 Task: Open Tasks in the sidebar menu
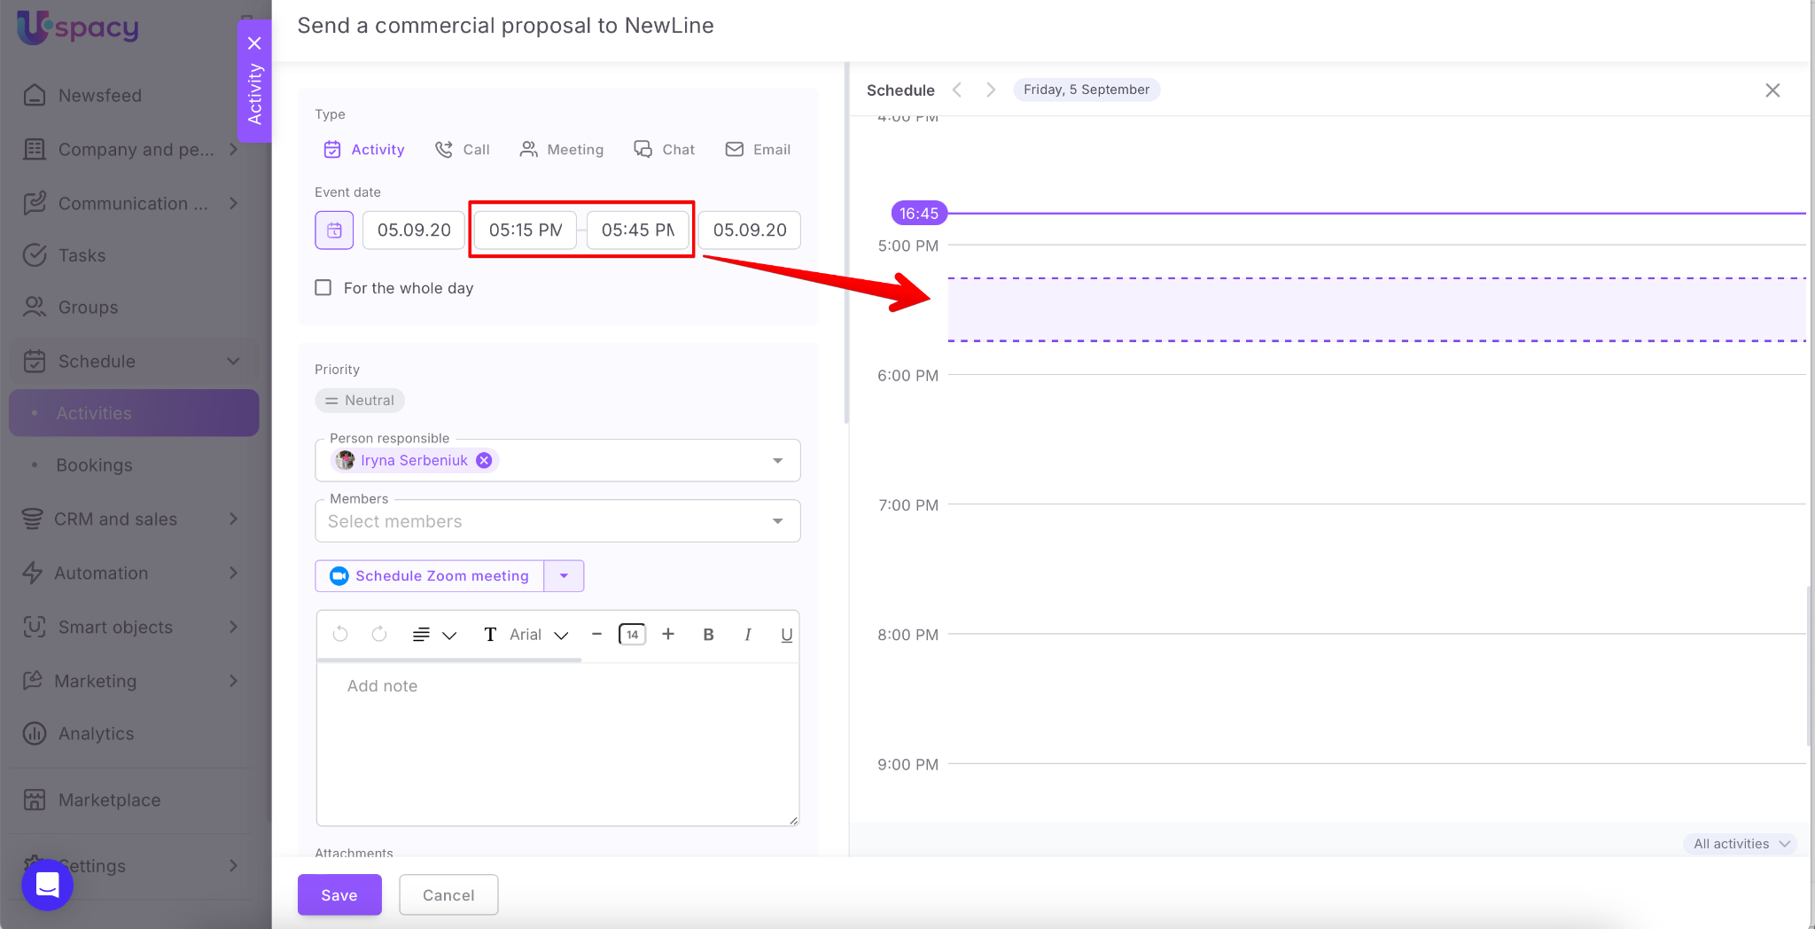point(82,255)
